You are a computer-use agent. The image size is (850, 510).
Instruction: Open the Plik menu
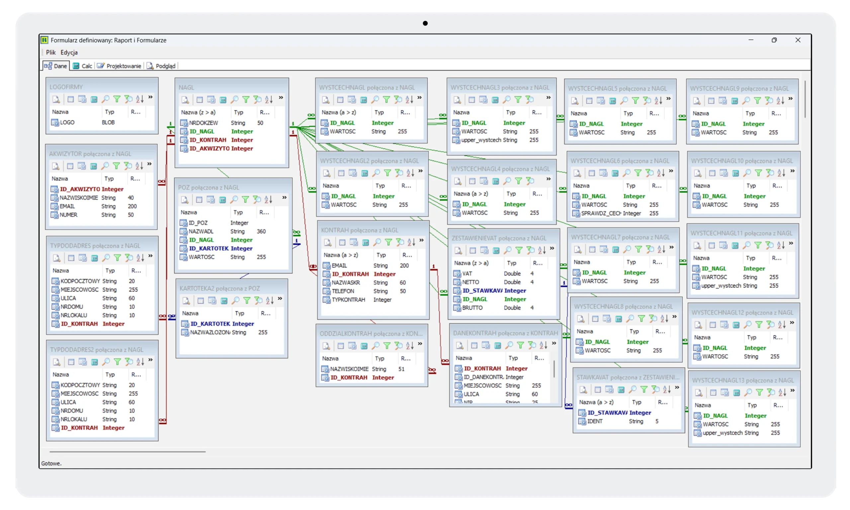point(50,52)
